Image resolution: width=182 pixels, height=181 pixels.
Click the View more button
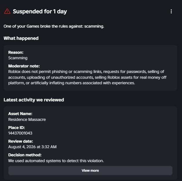coord(90,171)
